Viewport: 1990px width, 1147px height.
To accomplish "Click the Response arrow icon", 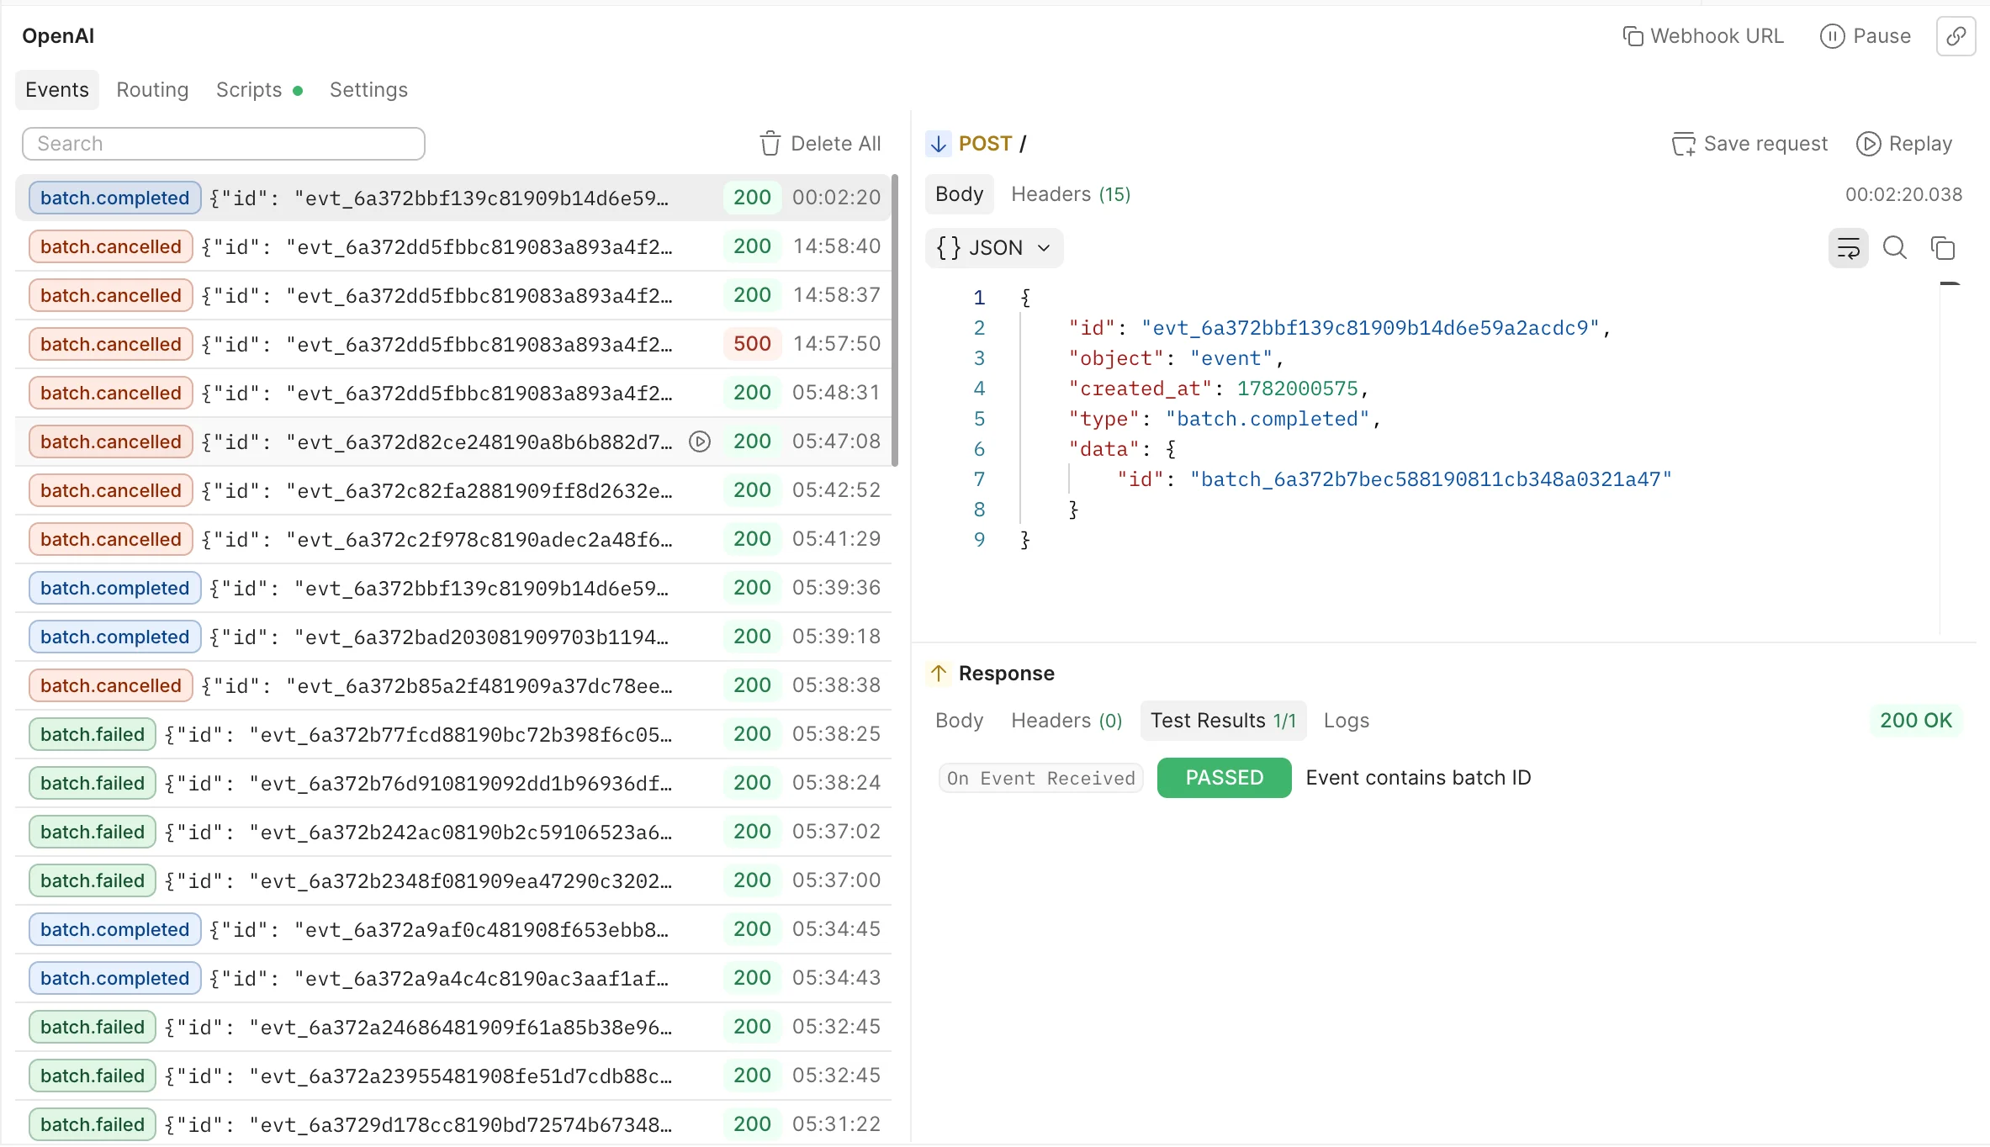I will click(939, 674).
